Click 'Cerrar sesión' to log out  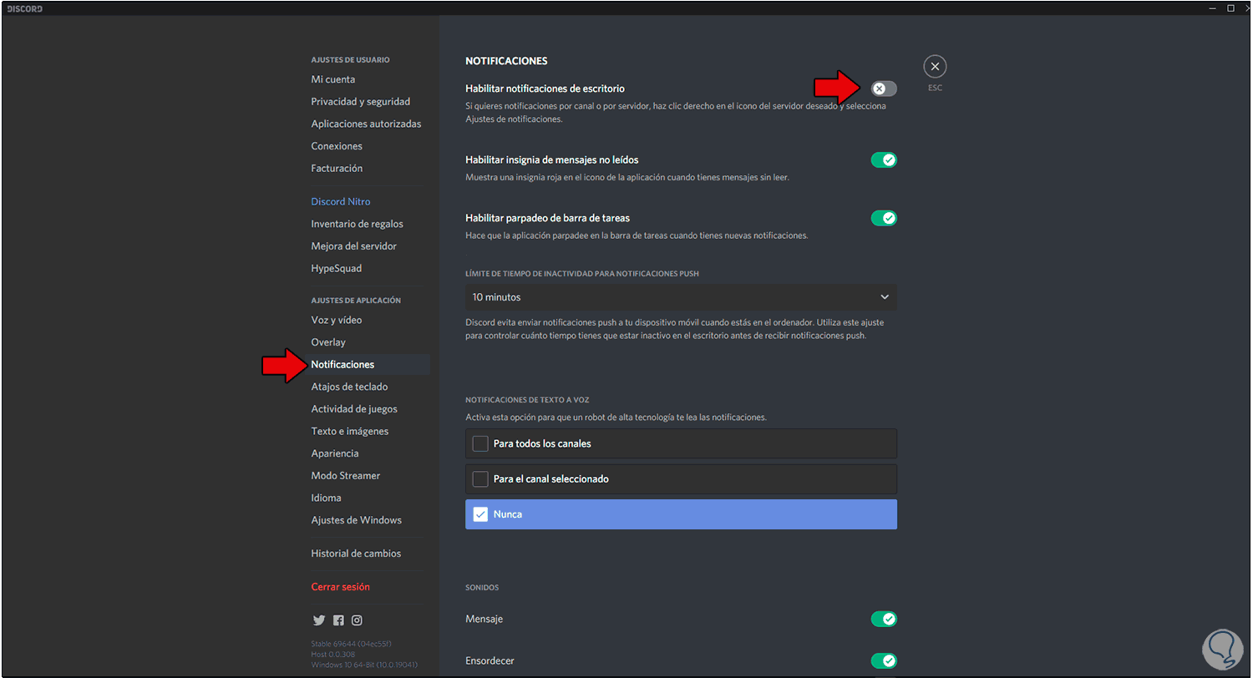[340, 587]
